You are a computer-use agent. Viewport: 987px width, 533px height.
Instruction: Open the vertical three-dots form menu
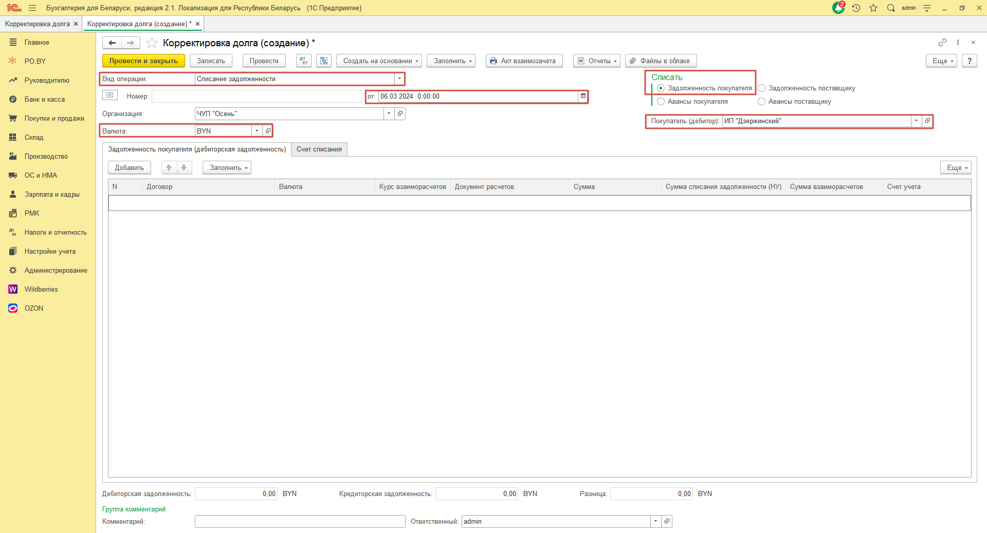[958, 42]
